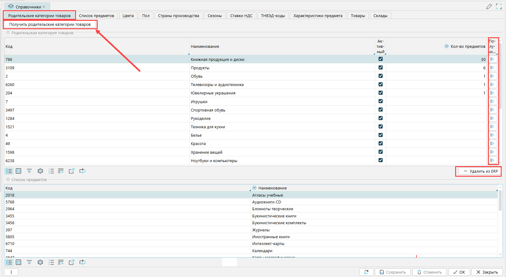Select the Атласы учебные row
Screen dimensions: 506x277
[x=251, y=195]
